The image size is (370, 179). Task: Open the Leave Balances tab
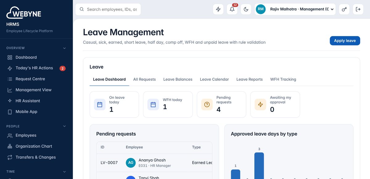(x=178, y=79)
